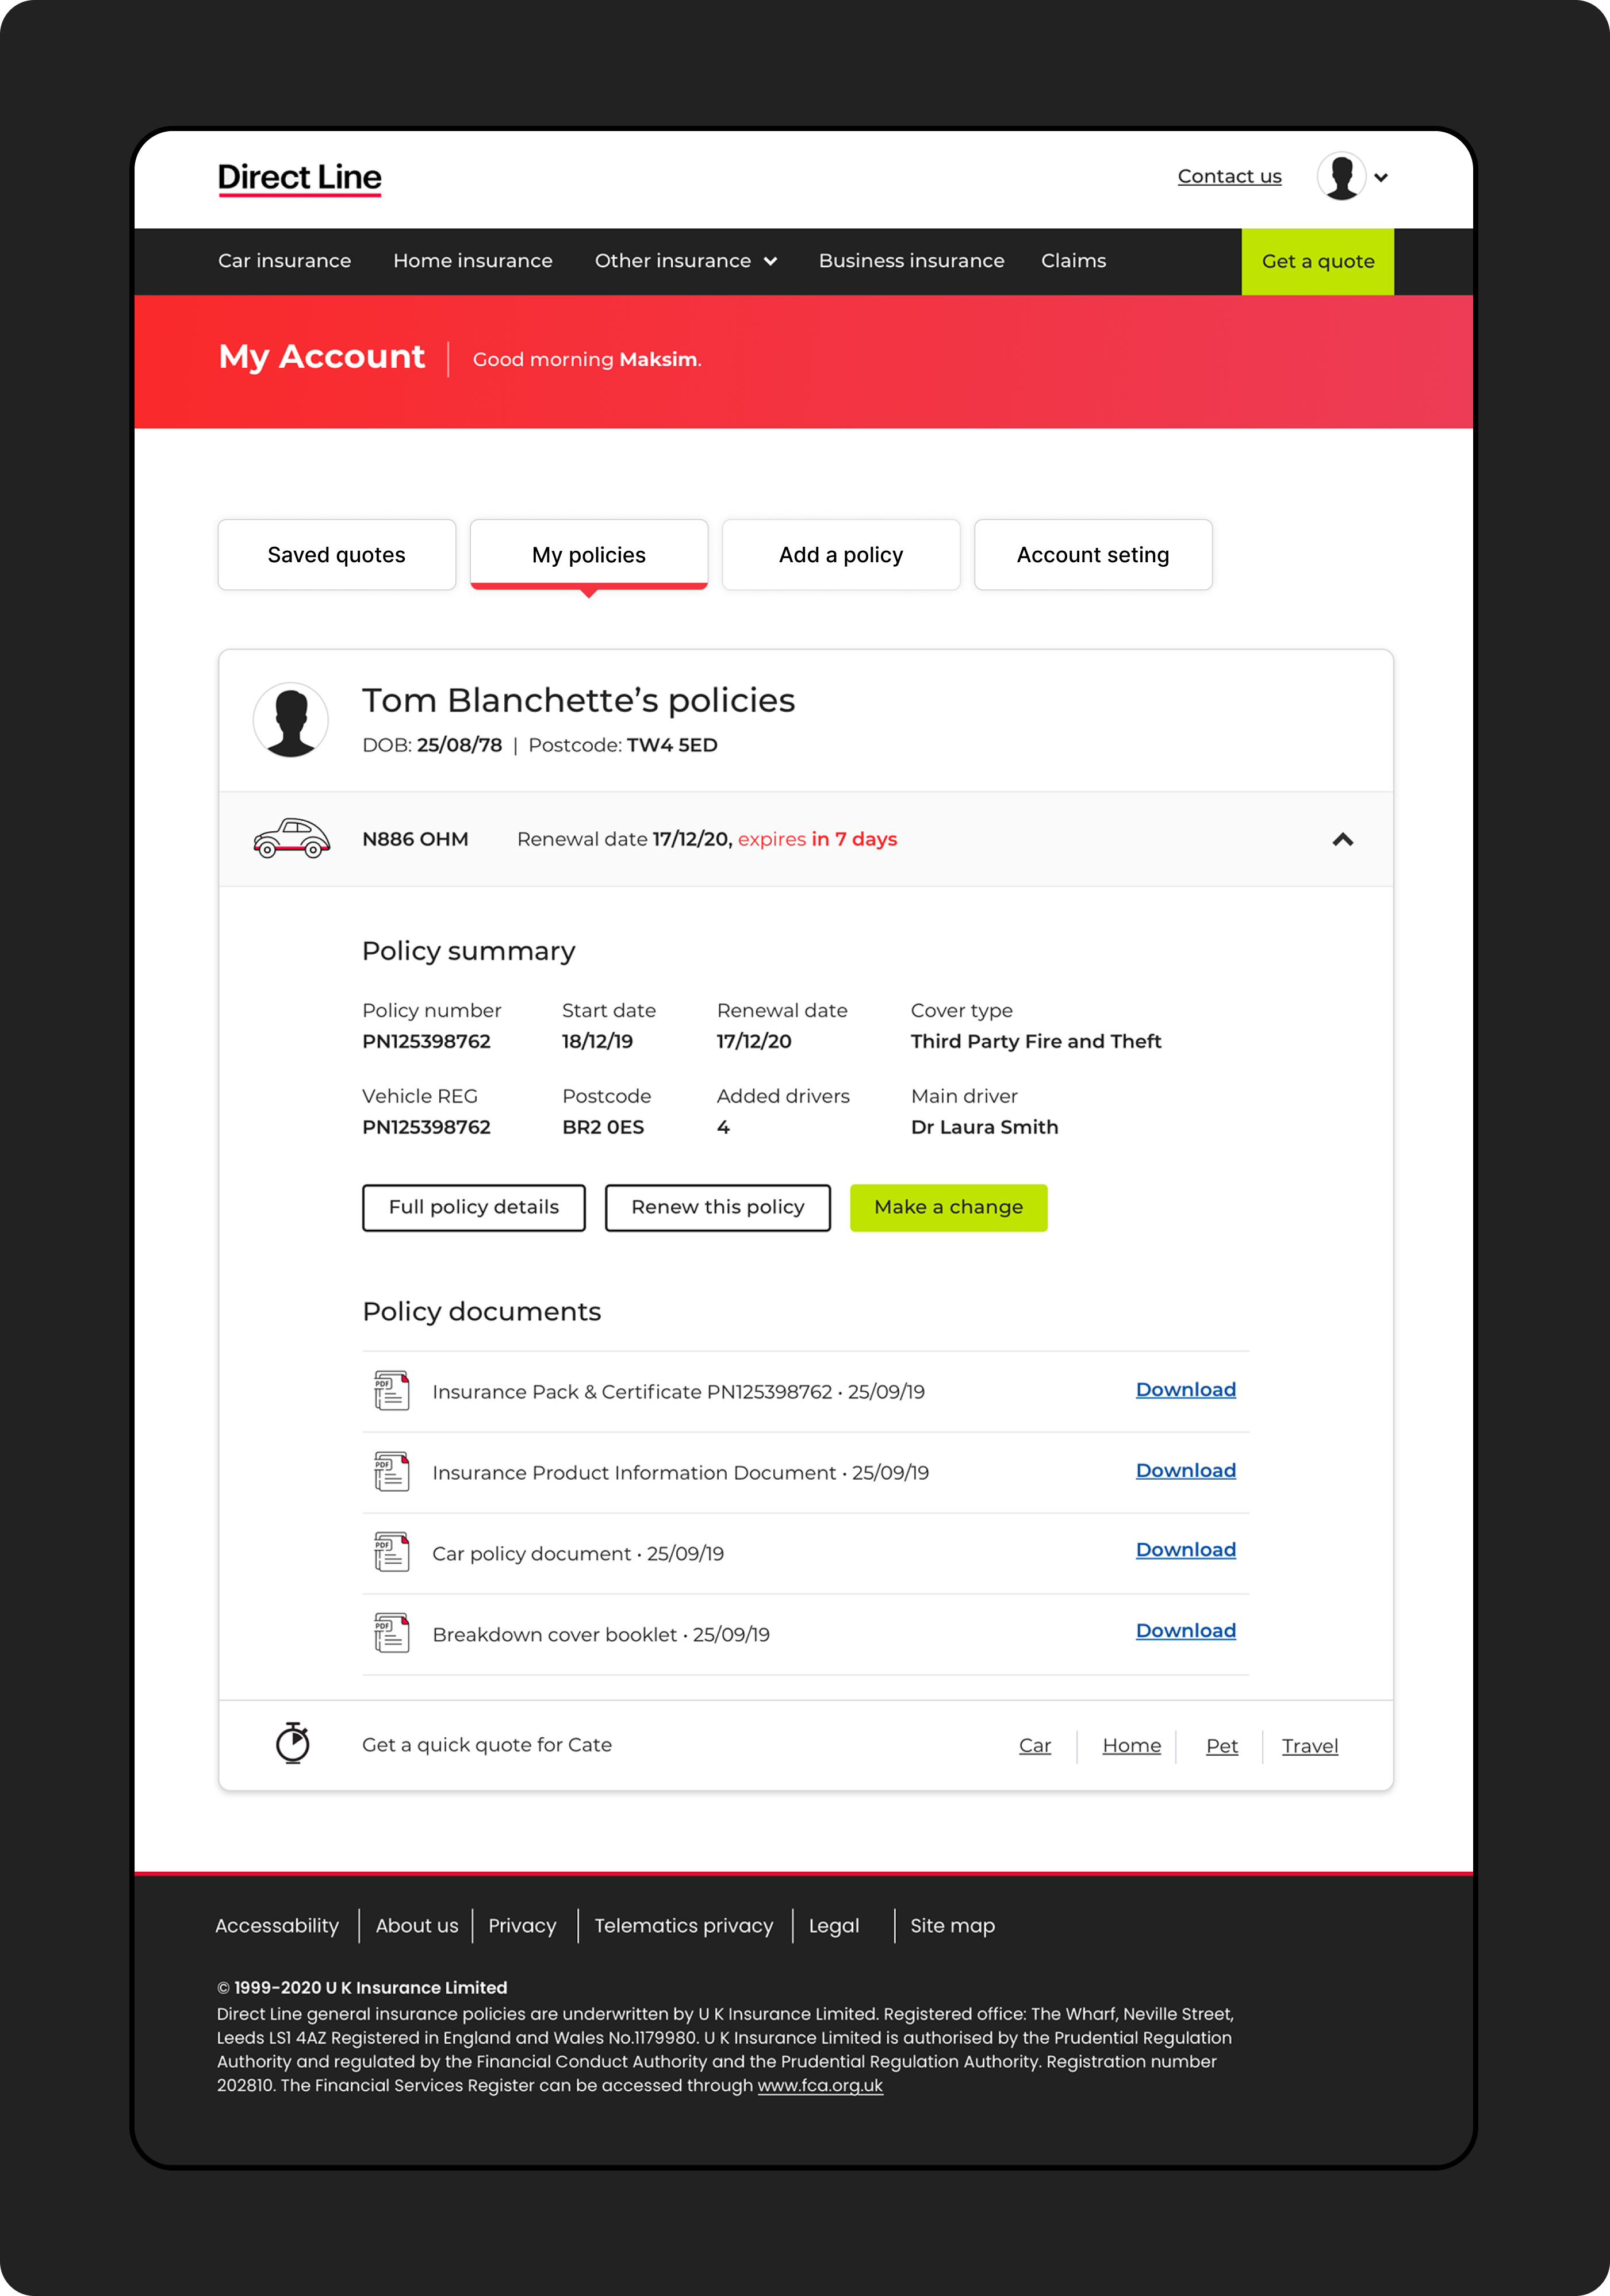Click the 'expires in 7 days' warning text
Image resolution: width=1610 pixels, height=2296 pixels.
817,839
